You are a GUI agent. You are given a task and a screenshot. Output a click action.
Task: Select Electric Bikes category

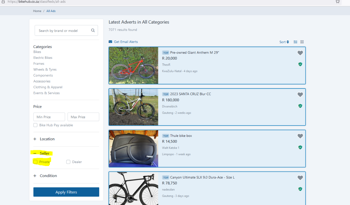coord(43,58)
